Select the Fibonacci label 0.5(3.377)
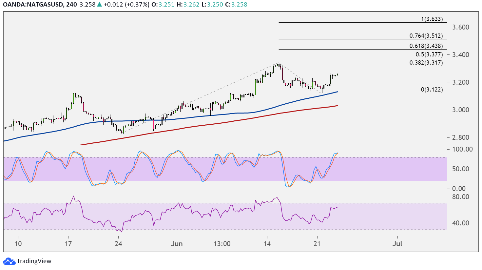 pyautogui.click(x=429, y=54)
